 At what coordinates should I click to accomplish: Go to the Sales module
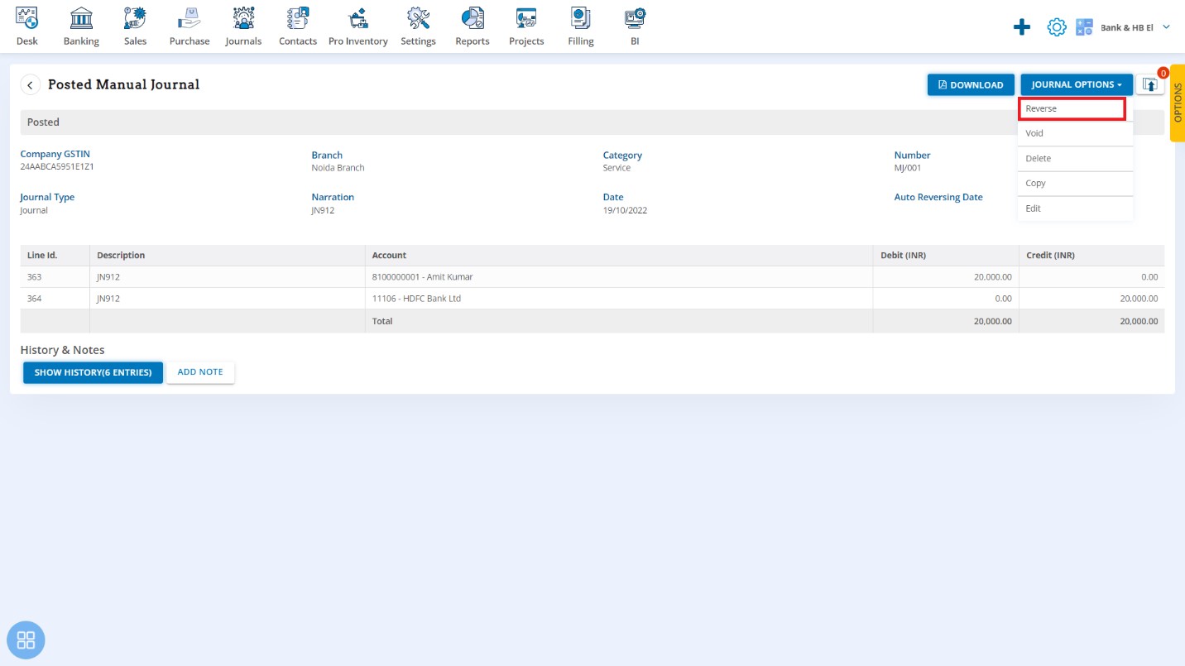click(135, 26)
